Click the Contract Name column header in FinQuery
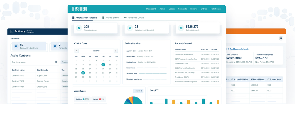This screenshot has height=113, width=295. (x=18, y=70)
